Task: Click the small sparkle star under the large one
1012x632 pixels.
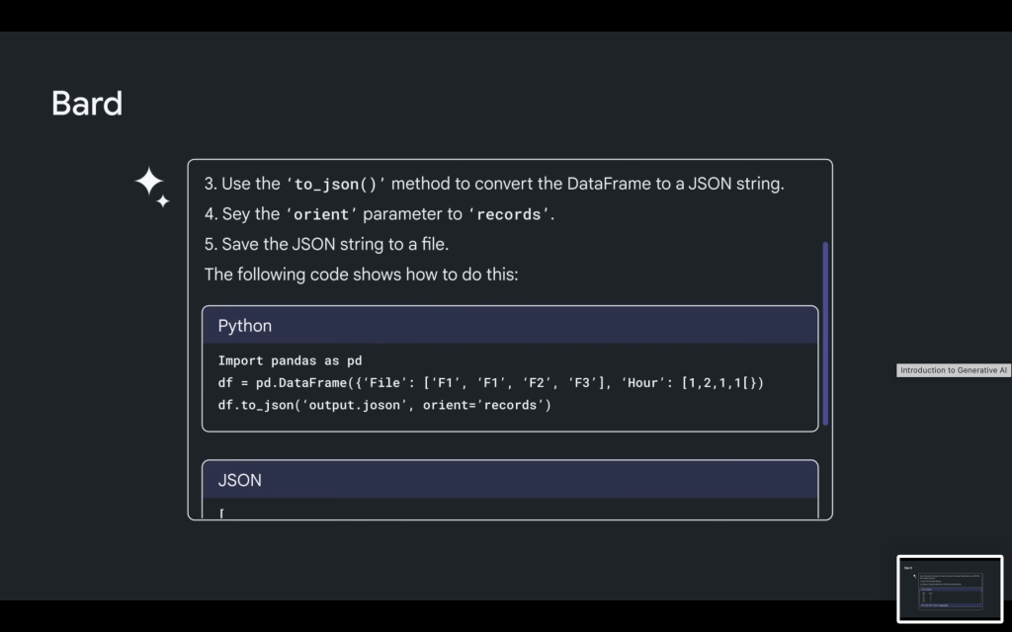Action: pyautogui.click(x=163, y=201)
